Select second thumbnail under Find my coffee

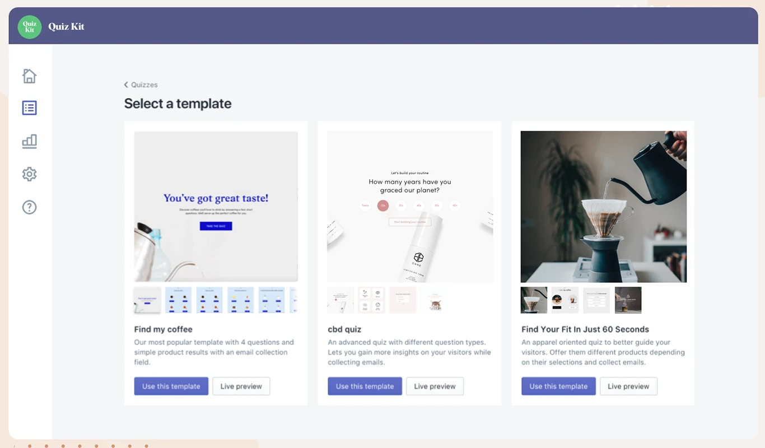pos(179,300)
